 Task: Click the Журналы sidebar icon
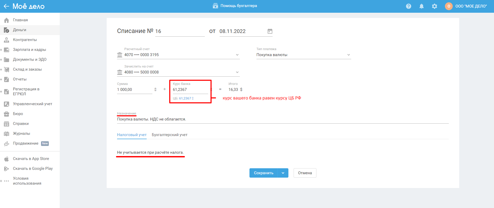tap(6, 133)
